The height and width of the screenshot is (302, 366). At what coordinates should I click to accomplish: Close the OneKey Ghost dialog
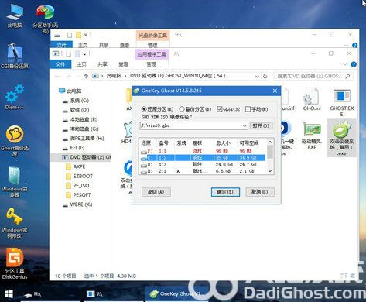click(x=275, y=91)
